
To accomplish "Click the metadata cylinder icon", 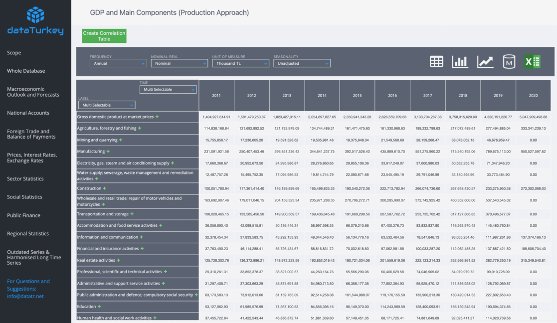I will pos(509,61).
